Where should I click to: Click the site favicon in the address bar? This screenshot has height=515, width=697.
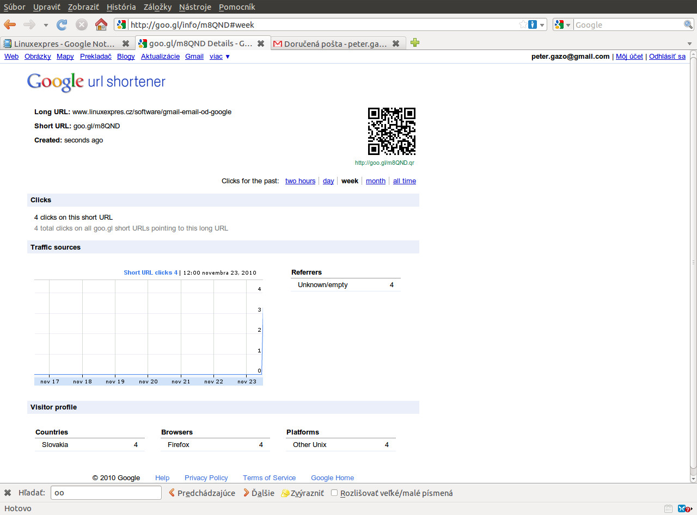[x=121, y=24]
